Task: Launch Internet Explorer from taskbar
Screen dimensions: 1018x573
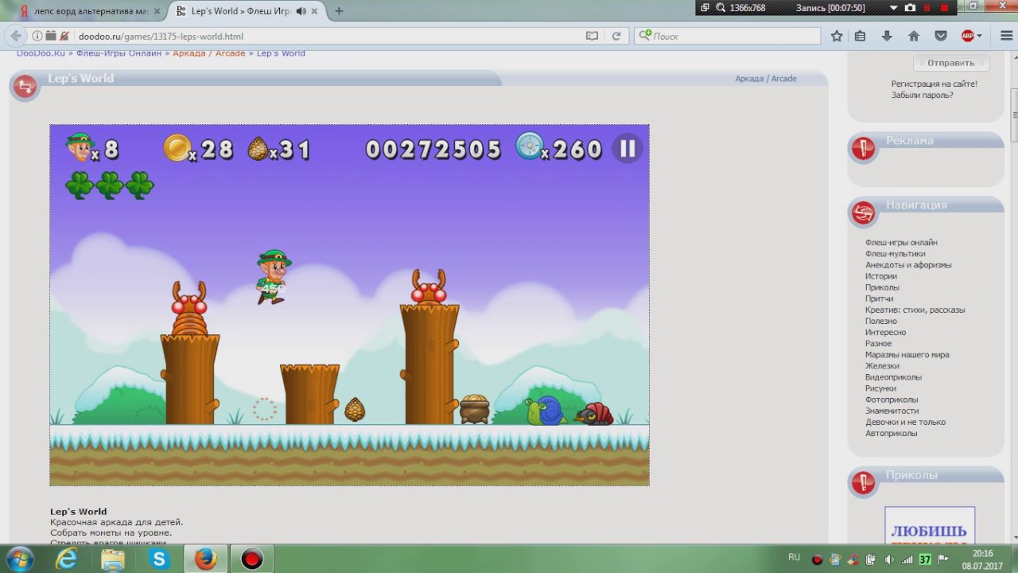Action: coord(67,559)
